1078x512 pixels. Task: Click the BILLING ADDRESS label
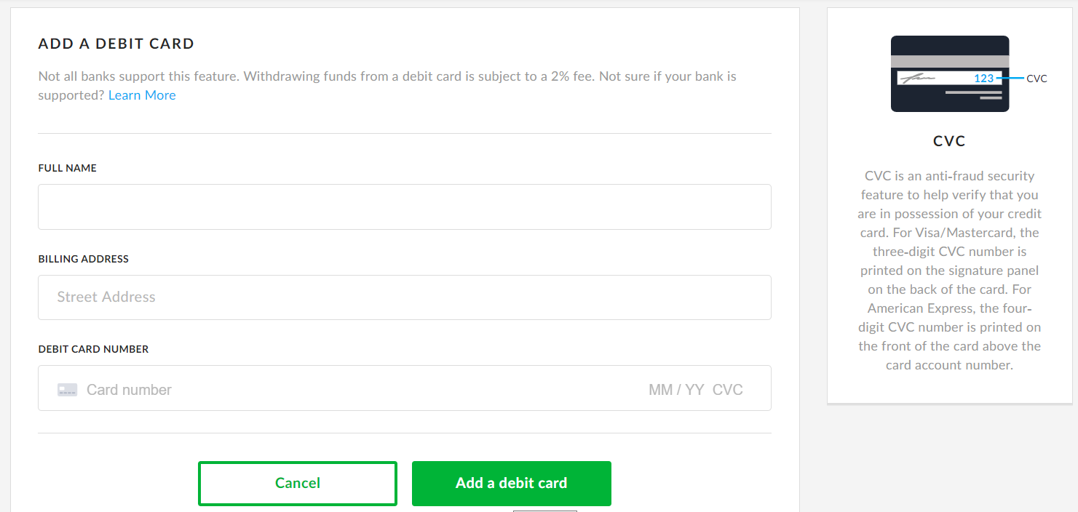click(x=83, y=258)
